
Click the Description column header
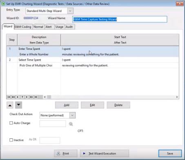39,37
